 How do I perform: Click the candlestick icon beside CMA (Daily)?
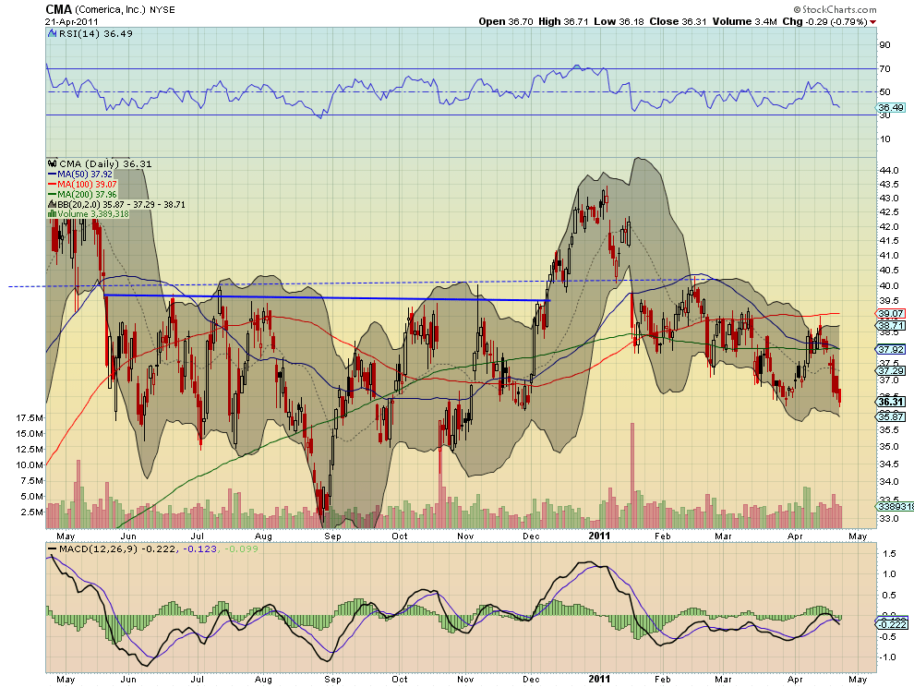[53, 163]
